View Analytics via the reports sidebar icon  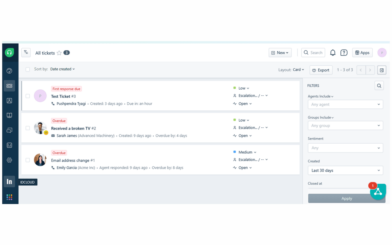click(x=9, y=145)
